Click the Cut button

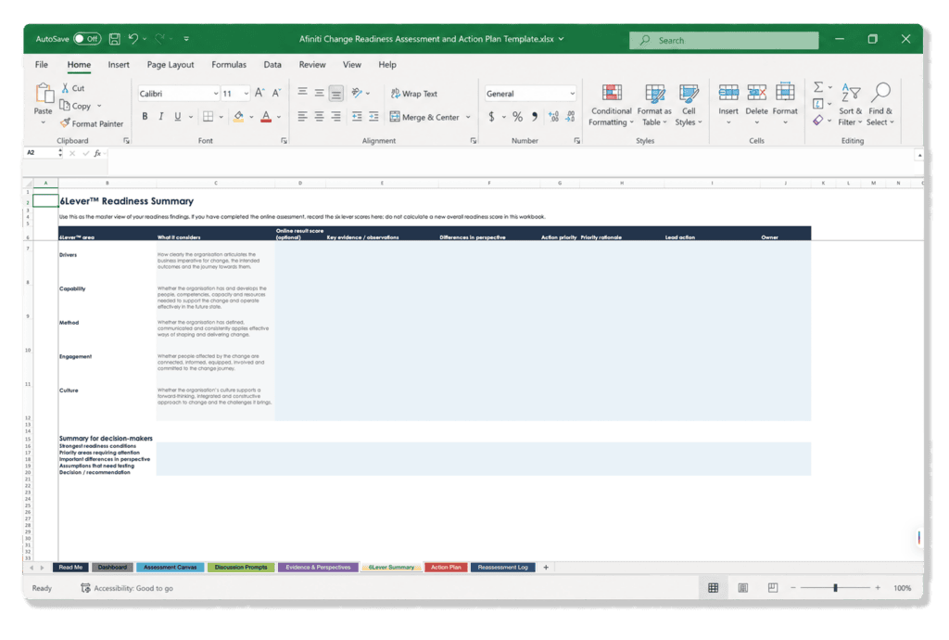pos(73,88)
